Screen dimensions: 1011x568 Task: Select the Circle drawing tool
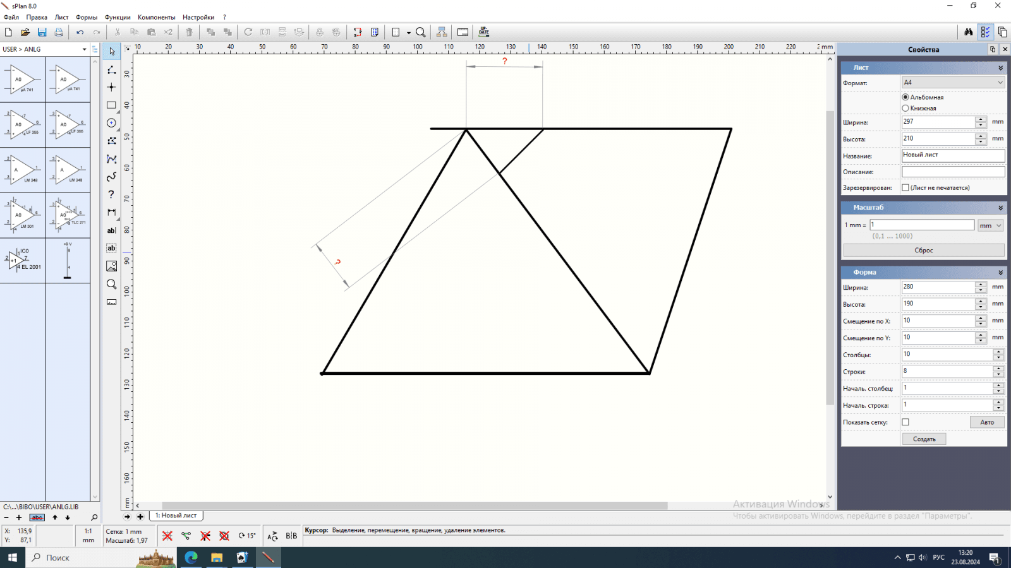tap(111, 123)
